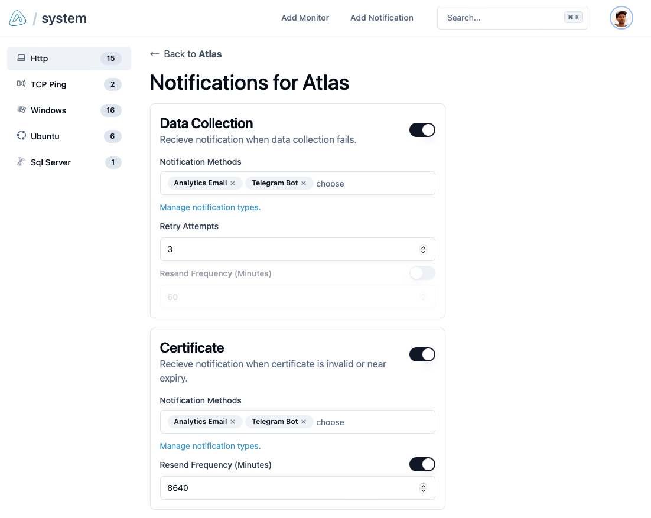This screenshot has height=518, width=651.
Task: Select the Sql Server icon
Action: [x=21, y=162]
